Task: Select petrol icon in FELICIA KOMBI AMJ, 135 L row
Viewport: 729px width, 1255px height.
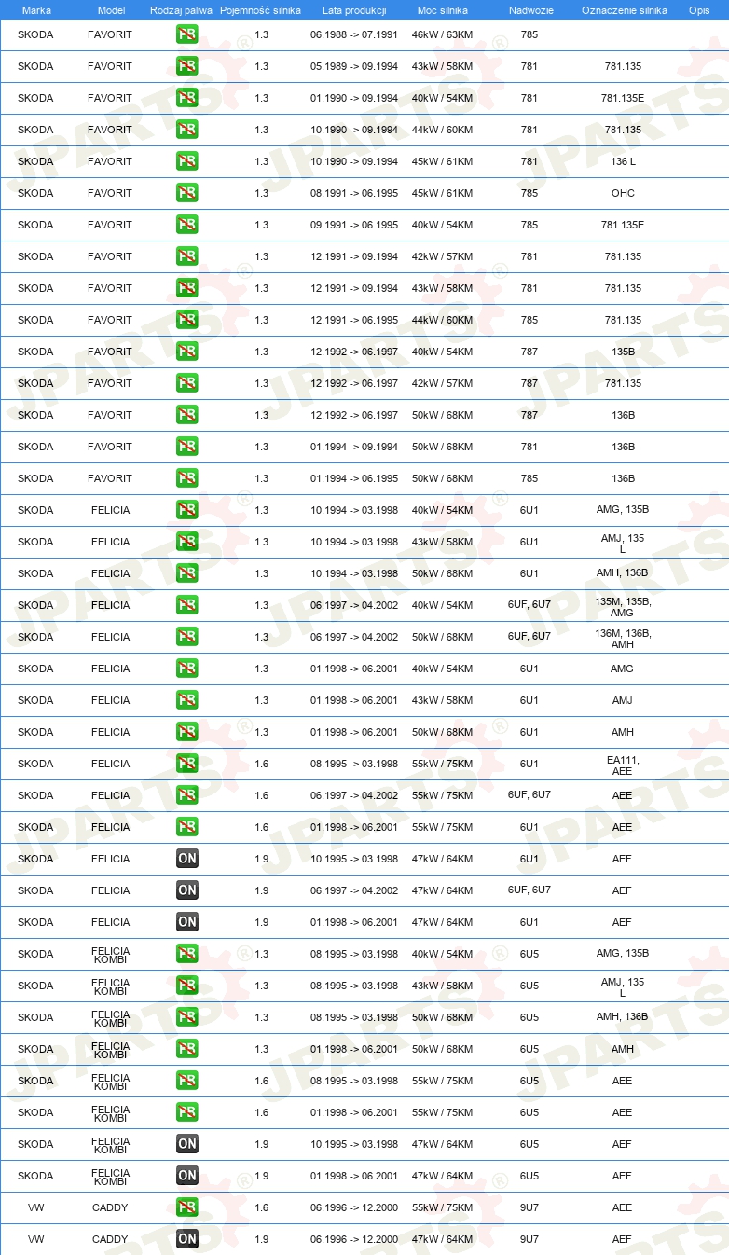Action: pyautogui.click(x=186, y=986)
